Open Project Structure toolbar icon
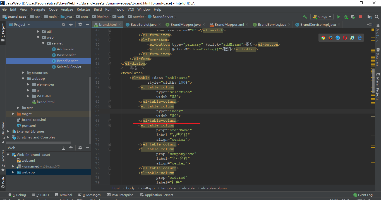The width and height of the screenshot is (381, 200). 370,17
